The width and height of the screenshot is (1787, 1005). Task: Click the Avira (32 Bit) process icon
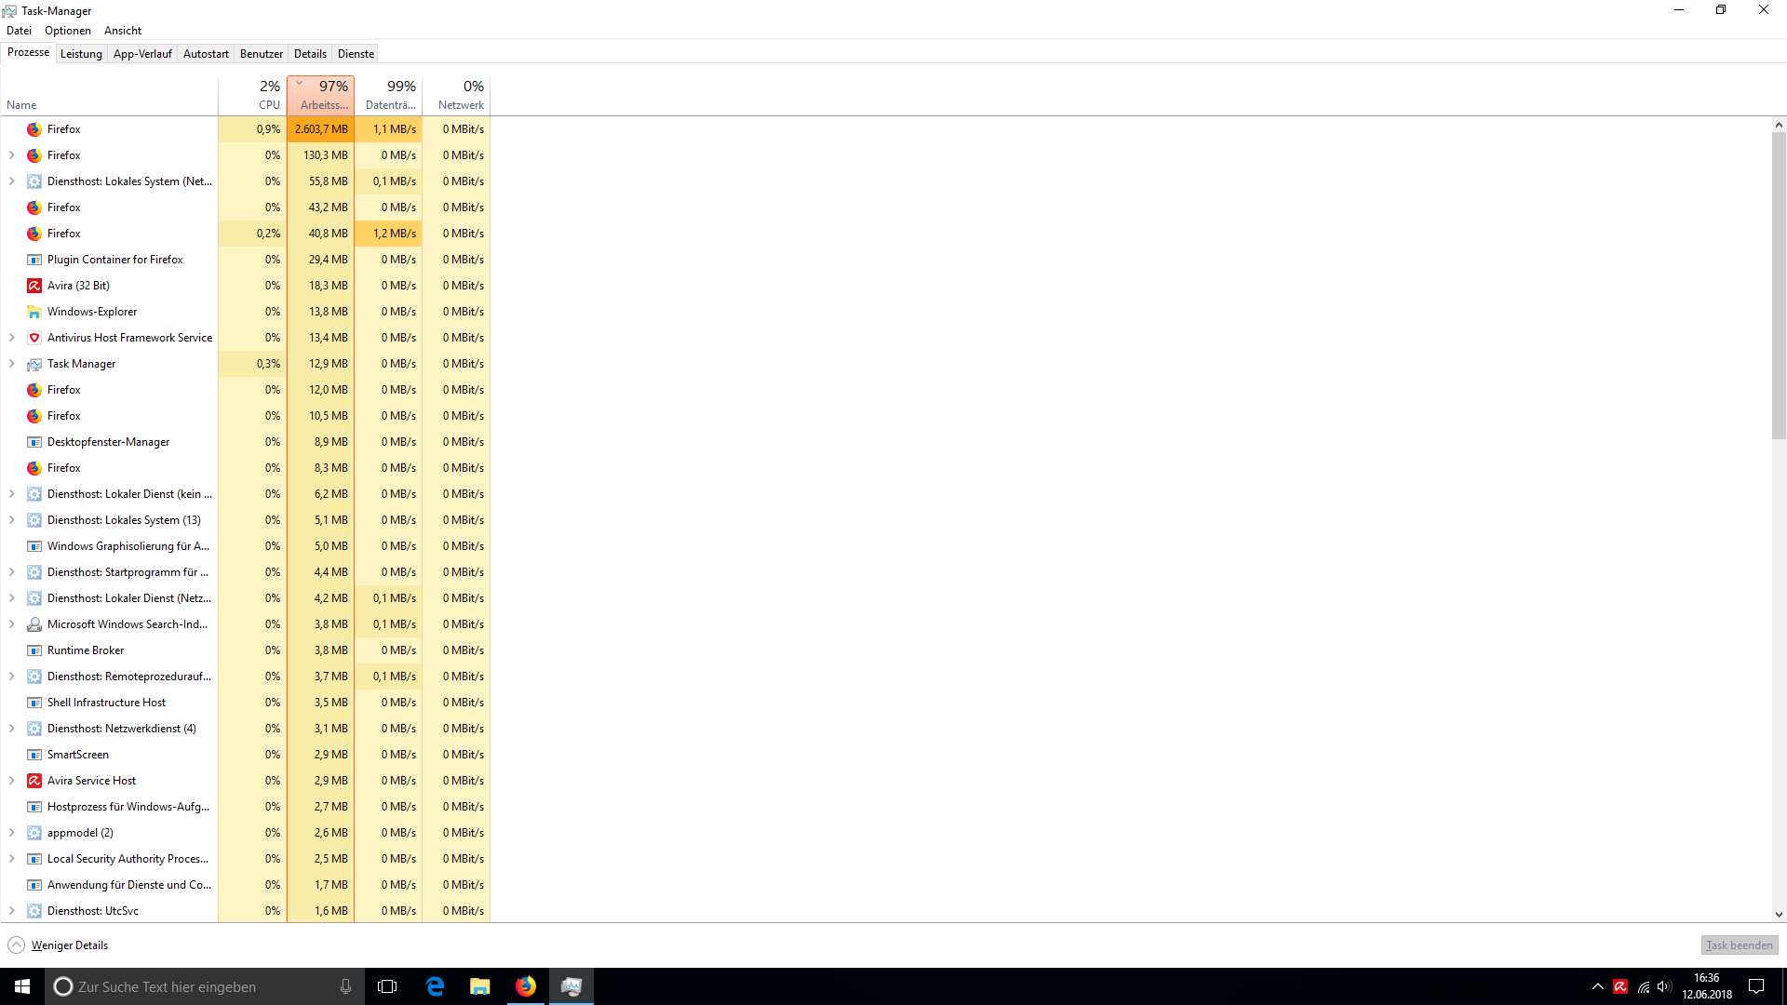click(34, 286)
